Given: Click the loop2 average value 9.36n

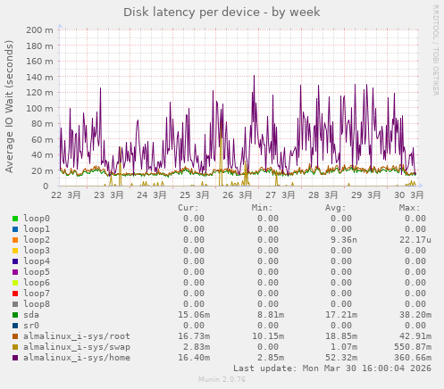Looking at the screenshot, I should [344, 240].
